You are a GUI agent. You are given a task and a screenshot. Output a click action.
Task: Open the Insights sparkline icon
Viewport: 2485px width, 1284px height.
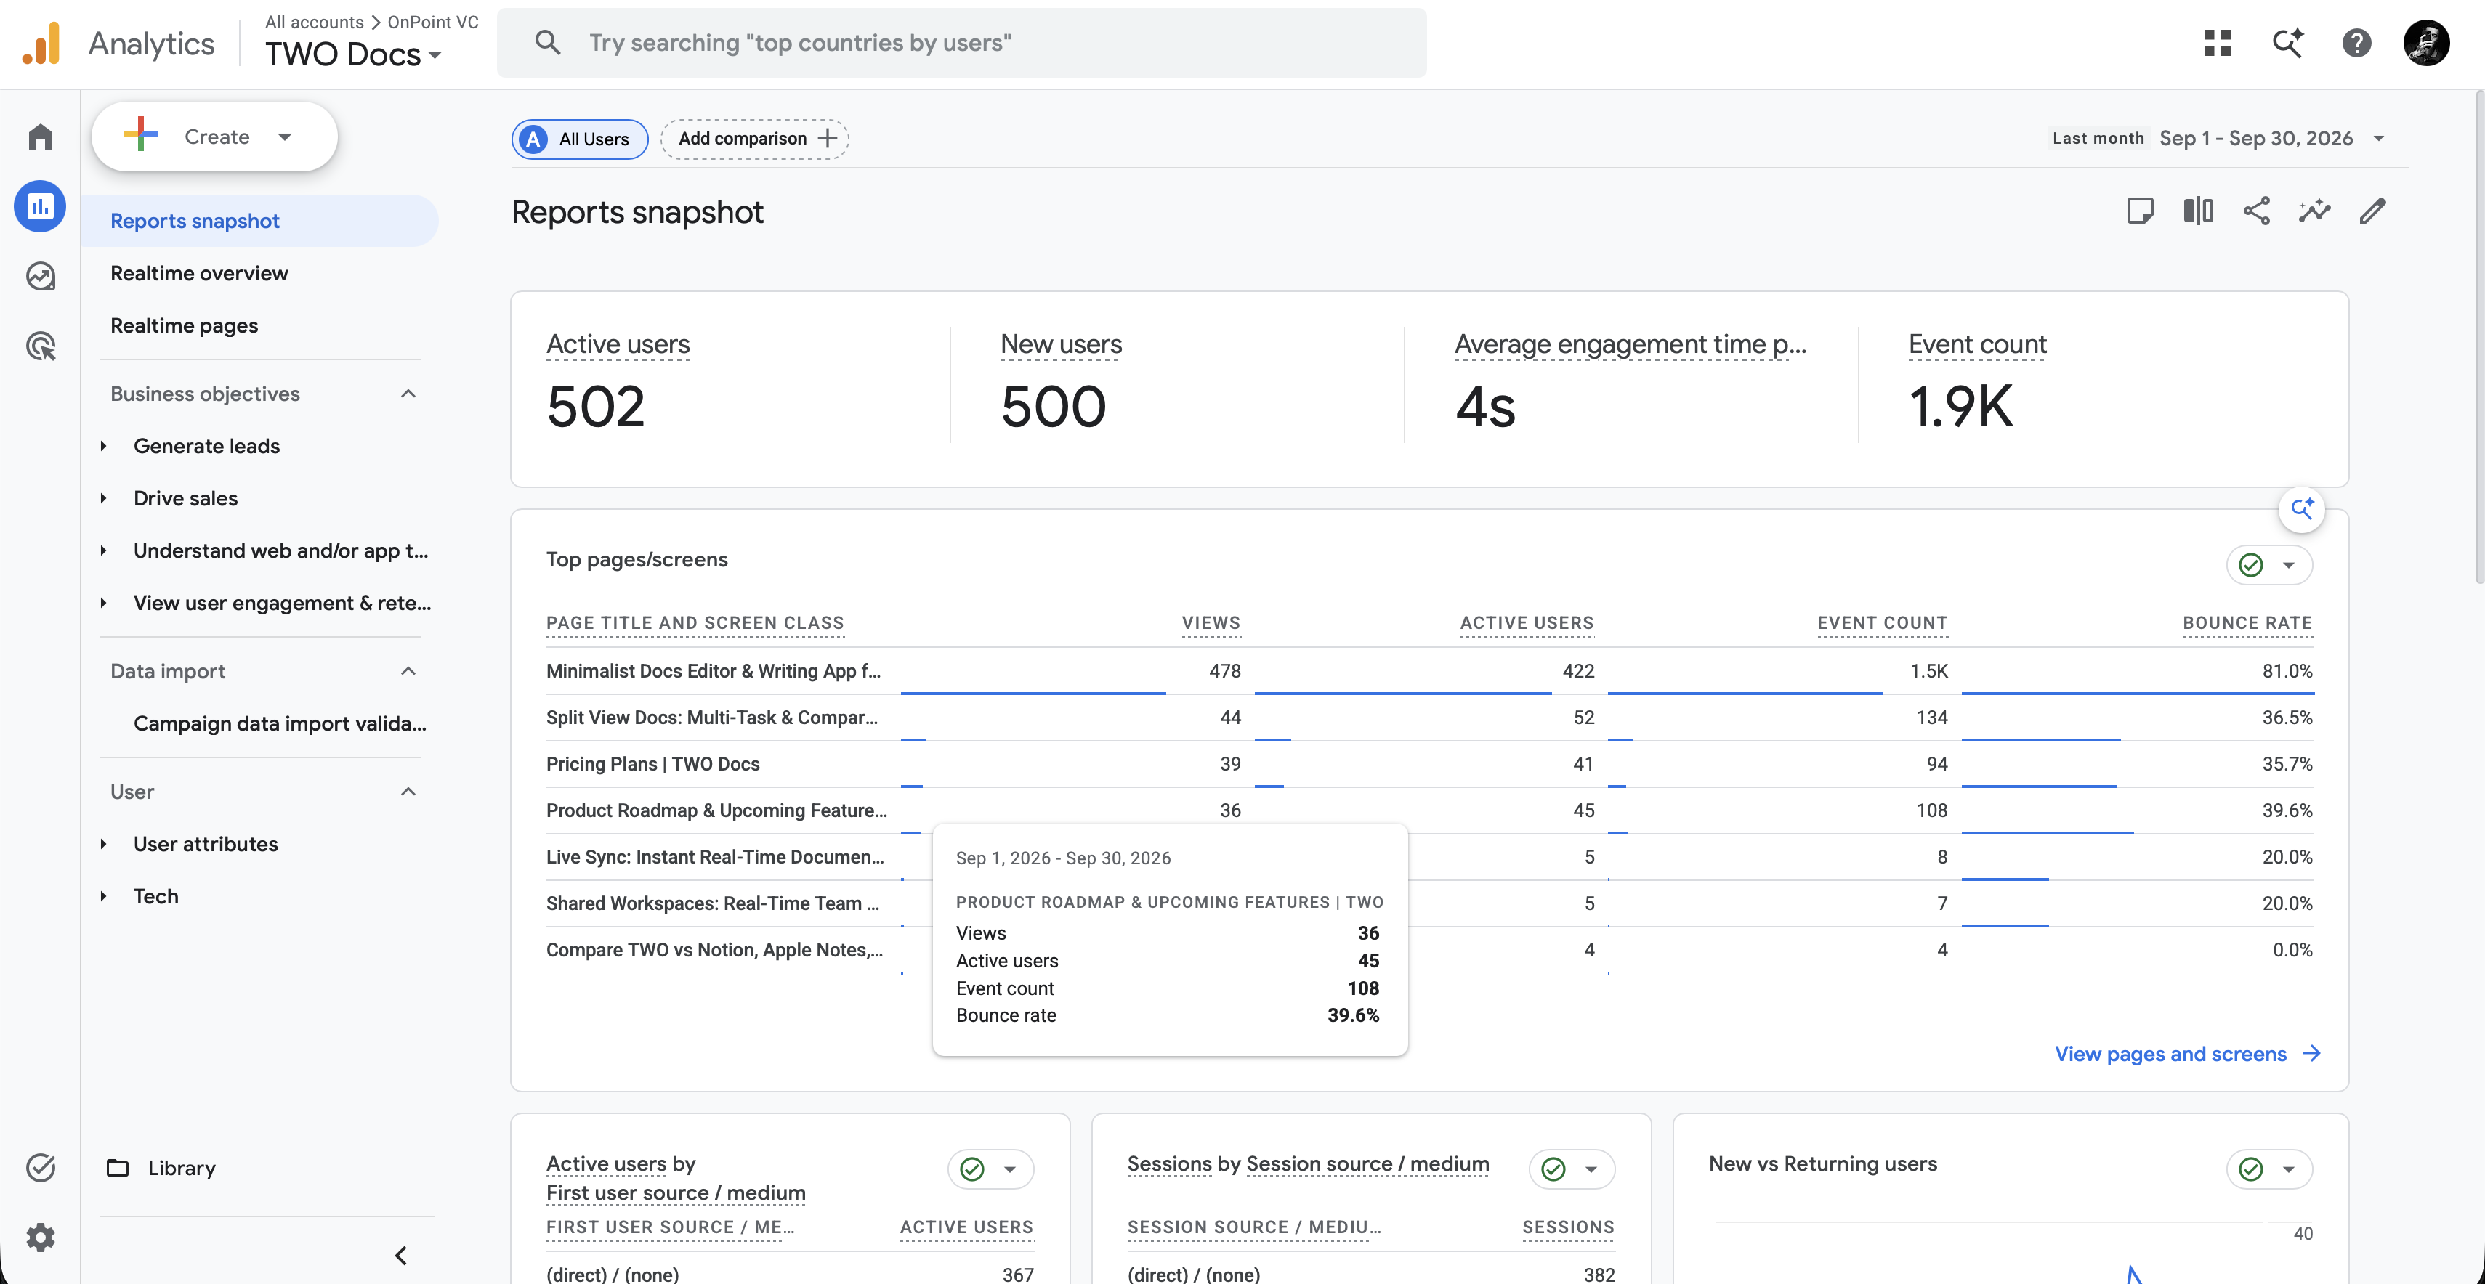click(2314, 211)
